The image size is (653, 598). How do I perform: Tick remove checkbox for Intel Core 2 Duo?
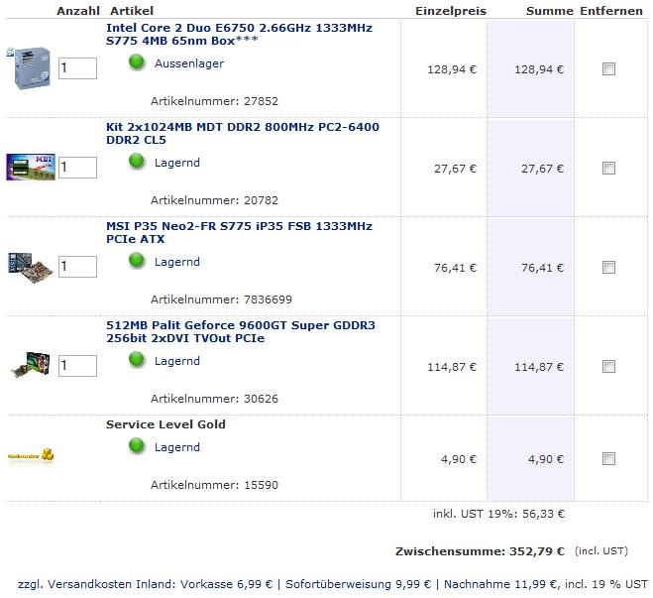(x=608, y=68)
